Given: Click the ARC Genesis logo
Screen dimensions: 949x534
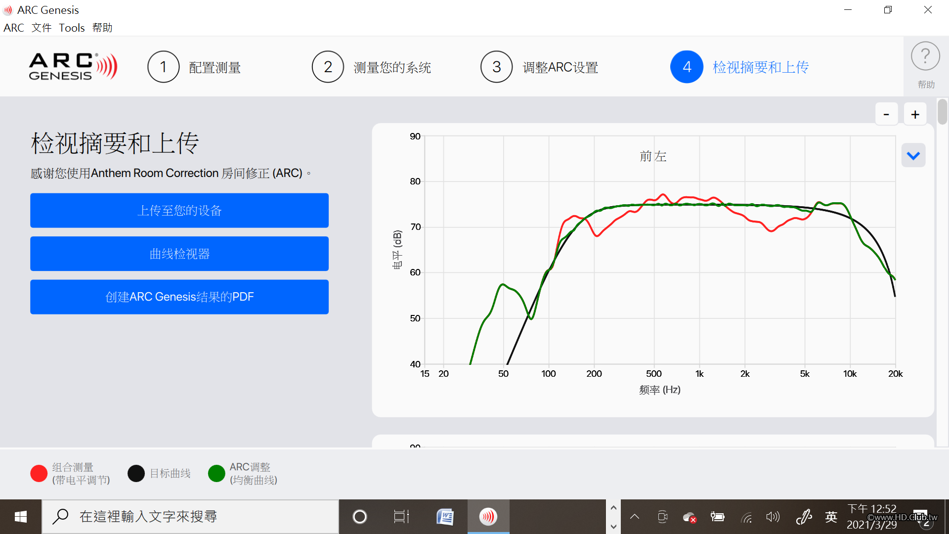Looking at the screenshot, I should 73,67.
